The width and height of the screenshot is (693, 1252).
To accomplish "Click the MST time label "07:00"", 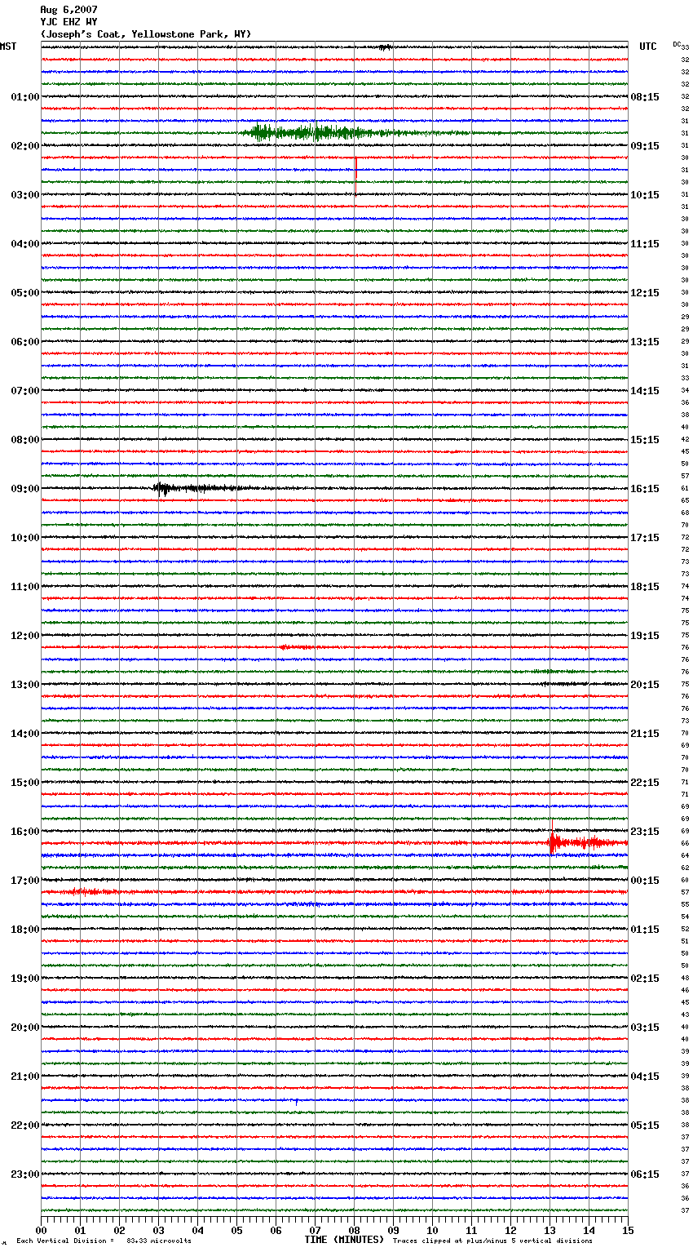I will click(25, 391).
